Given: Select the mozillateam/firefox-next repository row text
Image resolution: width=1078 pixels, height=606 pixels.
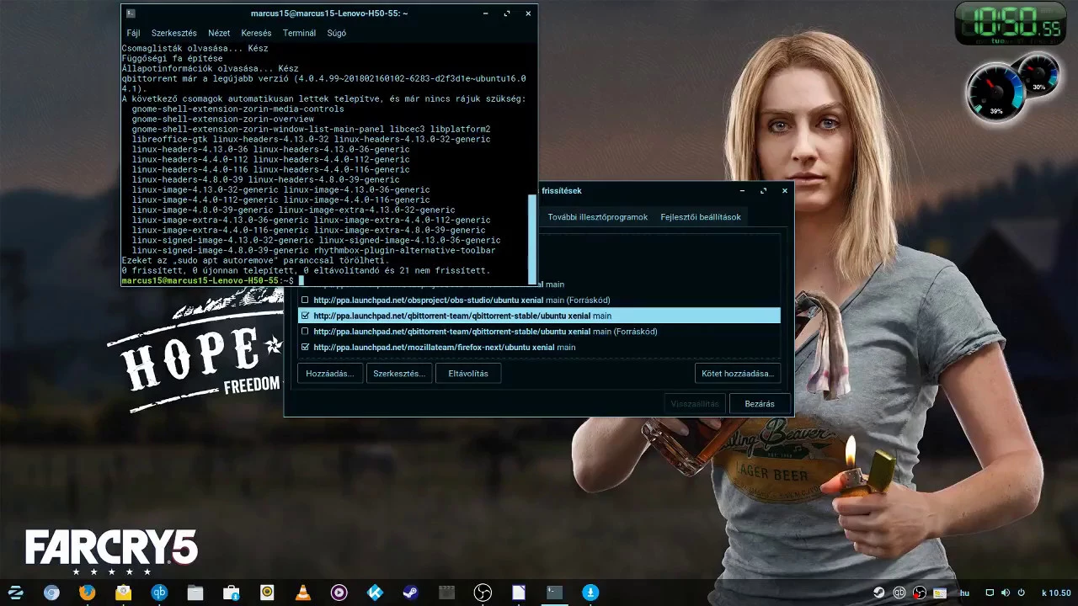Looking at the screenshot, I should tap(445, 347).
